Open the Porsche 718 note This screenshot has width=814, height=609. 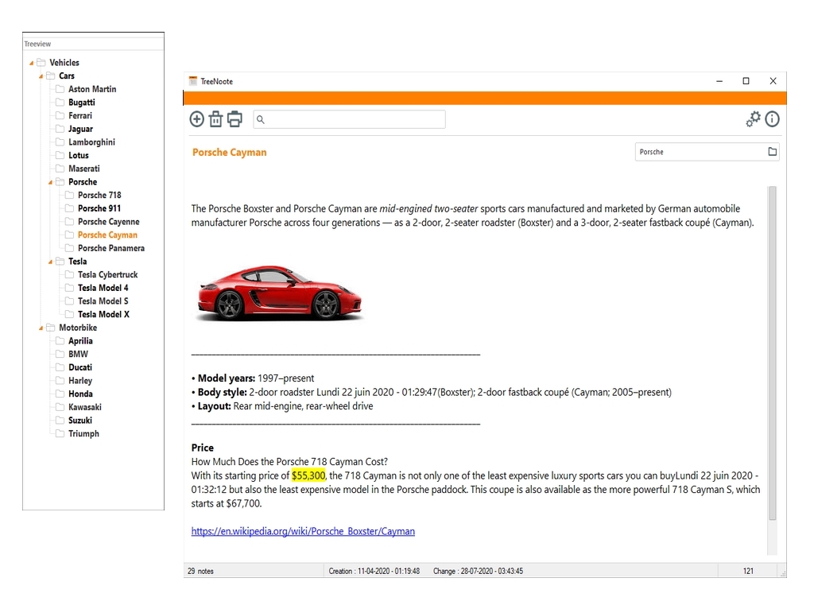pos(99,196)
